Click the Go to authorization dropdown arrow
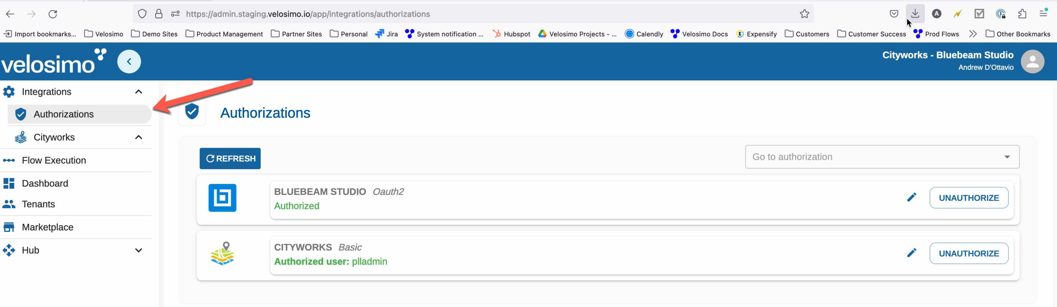This screenshot has height=307, width=1057. 1007,157
